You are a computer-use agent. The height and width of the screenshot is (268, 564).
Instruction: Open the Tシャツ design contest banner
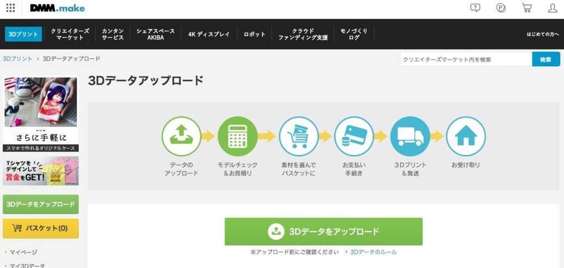coord(41,171)
